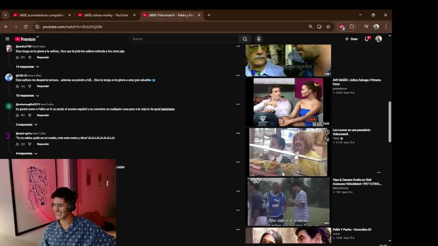Open Leo Leonor en una panadería title
The height and width of the screenshot is (246, 438).
[x=352, y=132]
